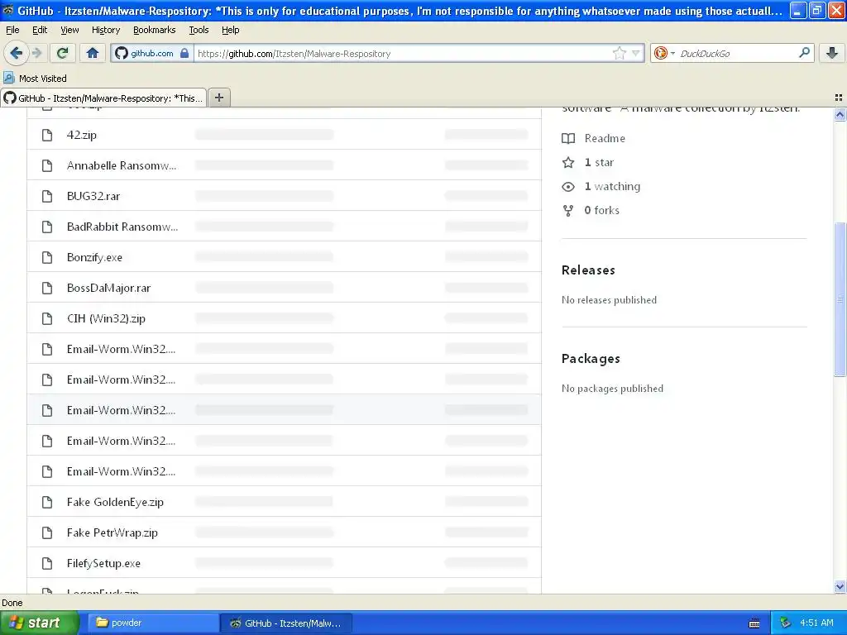The height and width of the screenshot is (635, 847).
Task: Open the File menu
Action: (x=12, y=30)
